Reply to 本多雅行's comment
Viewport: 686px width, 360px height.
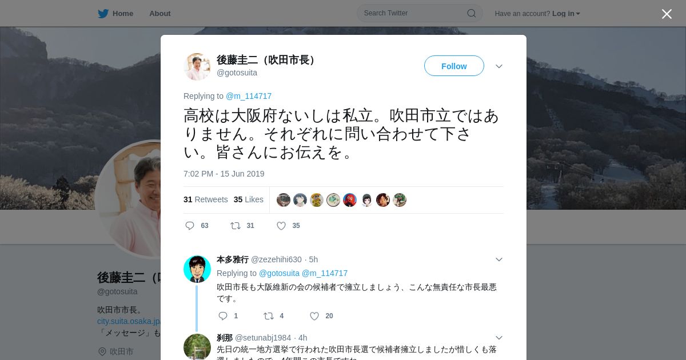pos(223,316)
